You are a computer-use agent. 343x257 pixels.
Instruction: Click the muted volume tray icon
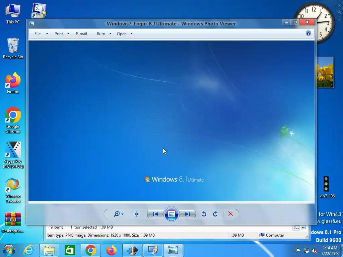315,250
